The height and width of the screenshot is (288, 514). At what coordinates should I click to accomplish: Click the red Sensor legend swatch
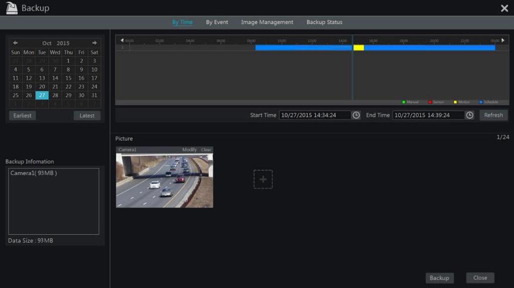coord(430,102)
